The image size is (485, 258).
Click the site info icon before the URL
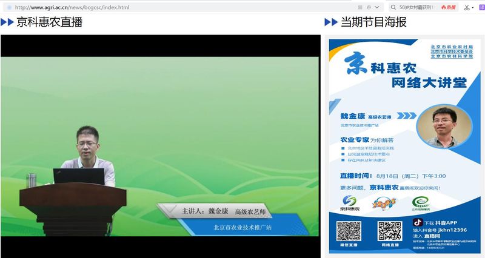click(x=10, y=7)
